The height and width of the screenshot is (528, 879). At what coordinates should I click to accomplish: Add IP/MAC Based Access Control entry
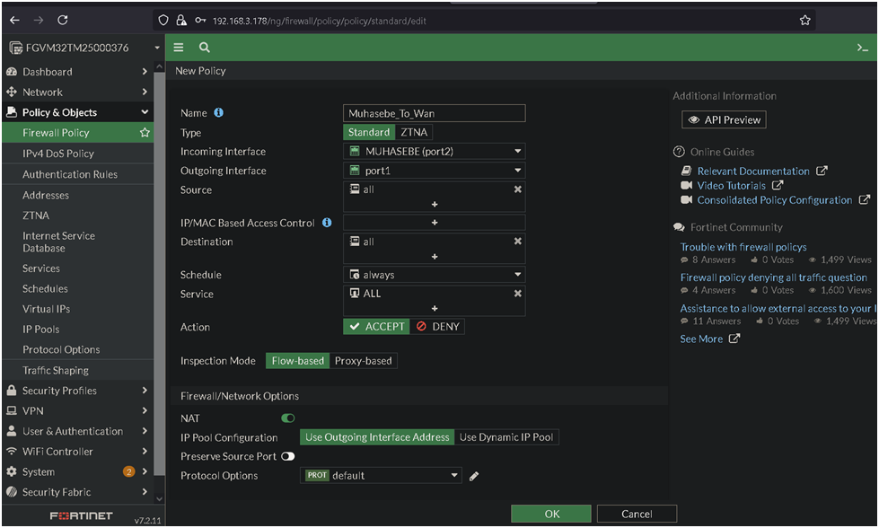(435, 223)
